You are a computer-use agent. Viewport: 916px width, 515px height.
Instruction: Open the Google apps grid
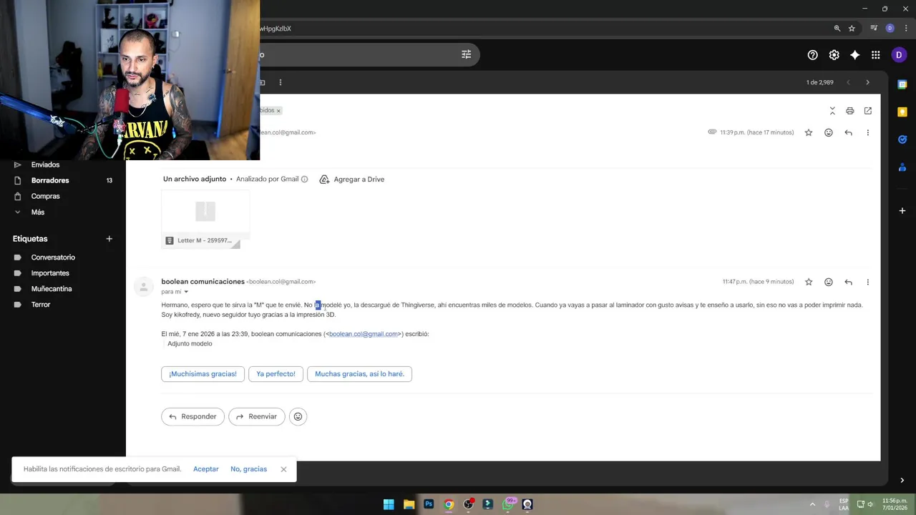875,55
